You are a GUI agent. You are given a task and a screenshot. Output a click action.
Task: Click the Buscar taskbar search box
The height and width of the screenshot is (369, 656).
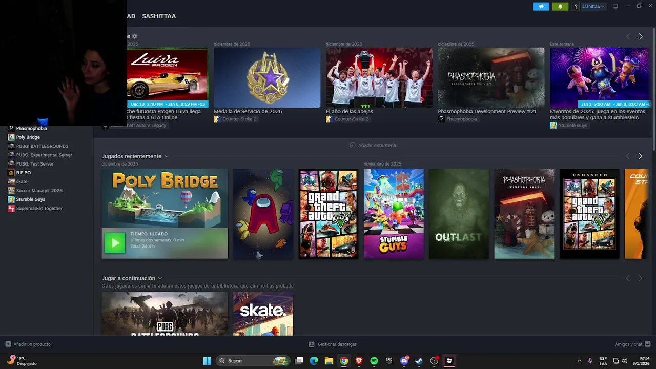pyautogui.click(x=254, y=361)
